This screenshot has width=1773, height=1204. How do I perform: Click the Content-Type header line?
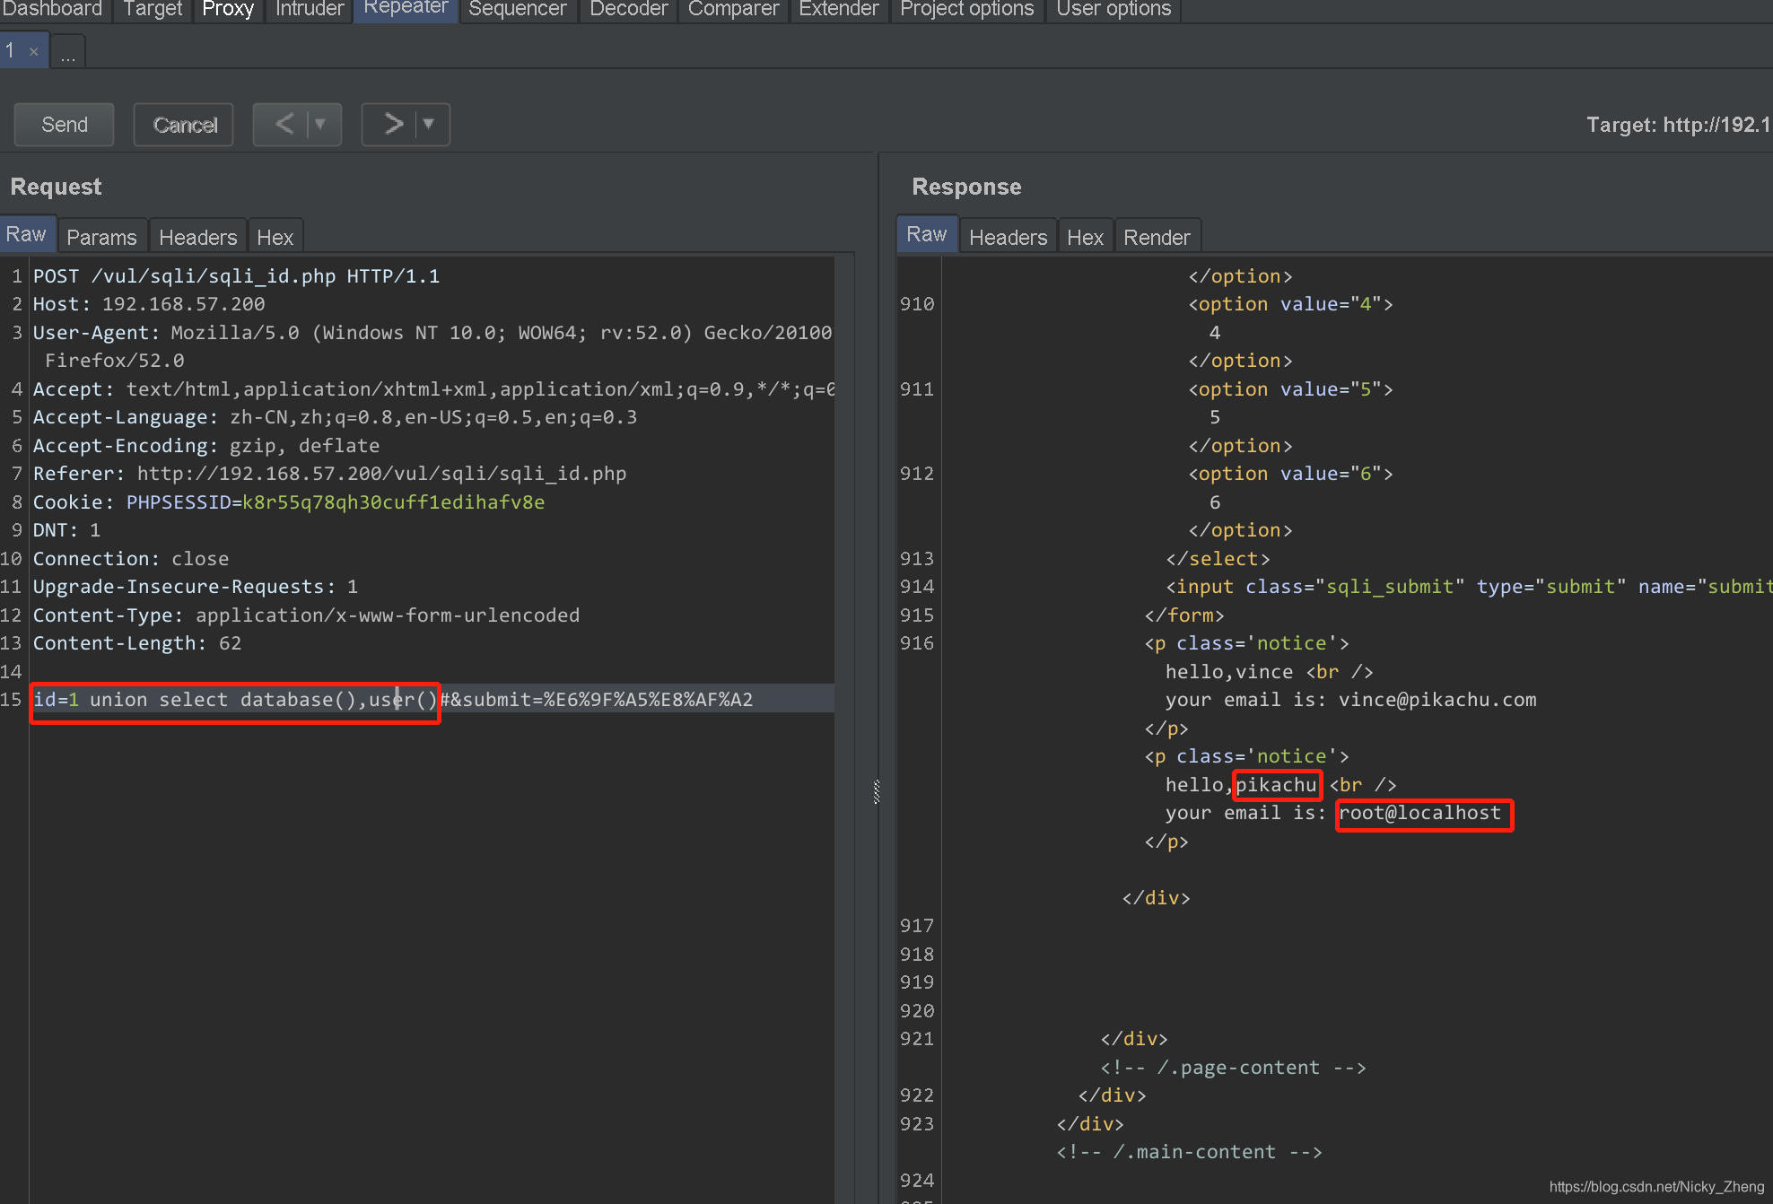(306, 615)
